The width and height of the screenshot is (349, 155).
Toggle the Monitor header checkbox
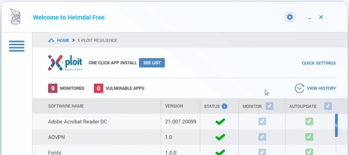tap(269, 106)
